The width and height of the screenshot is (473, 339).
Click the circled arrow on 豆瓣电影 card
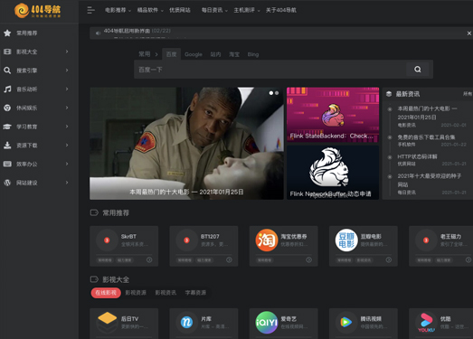pyautogui.click(x=389, y=259)
